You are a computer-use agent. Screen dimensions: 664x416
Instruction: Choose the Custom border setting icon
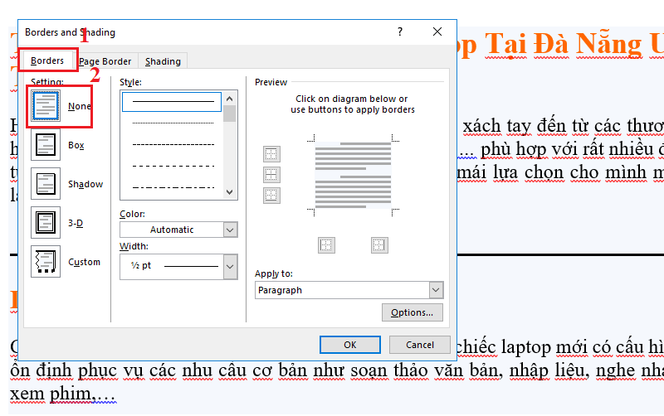click(x=46, y=261)
